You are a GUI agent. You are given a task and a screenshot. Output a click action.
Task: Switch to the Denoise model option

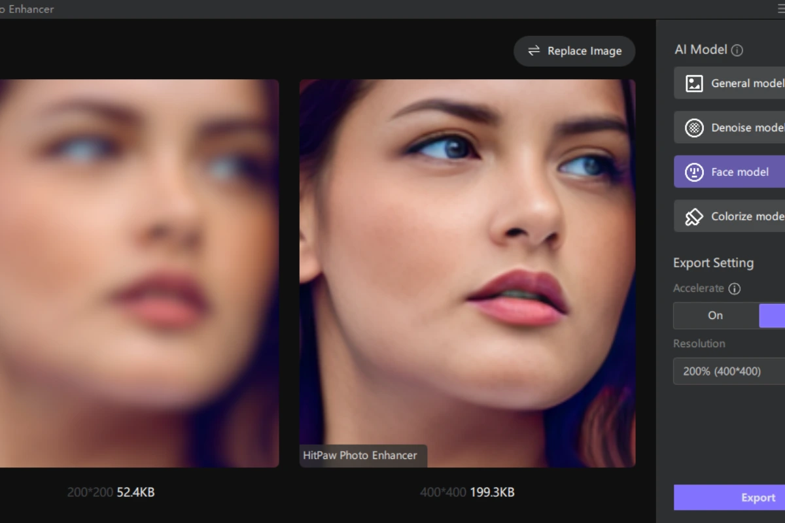(x=747, y=127)
